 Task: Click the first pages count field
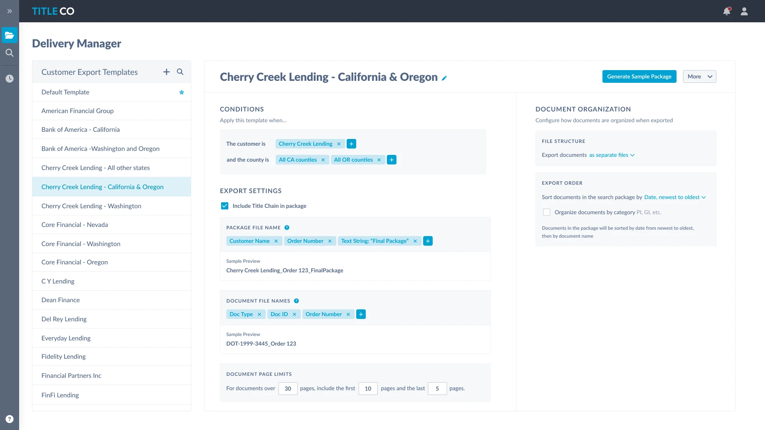368,389
